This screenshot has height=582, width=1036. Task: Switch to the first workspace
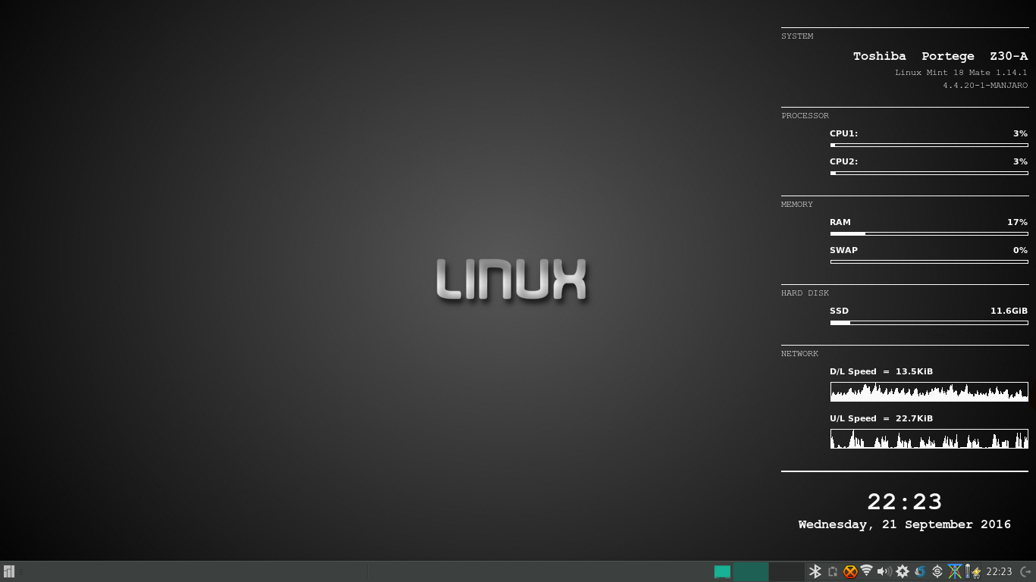pos(751,571)
